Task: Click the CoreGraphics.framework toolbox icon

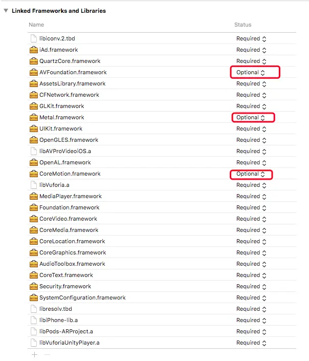Action: [34, 253]
